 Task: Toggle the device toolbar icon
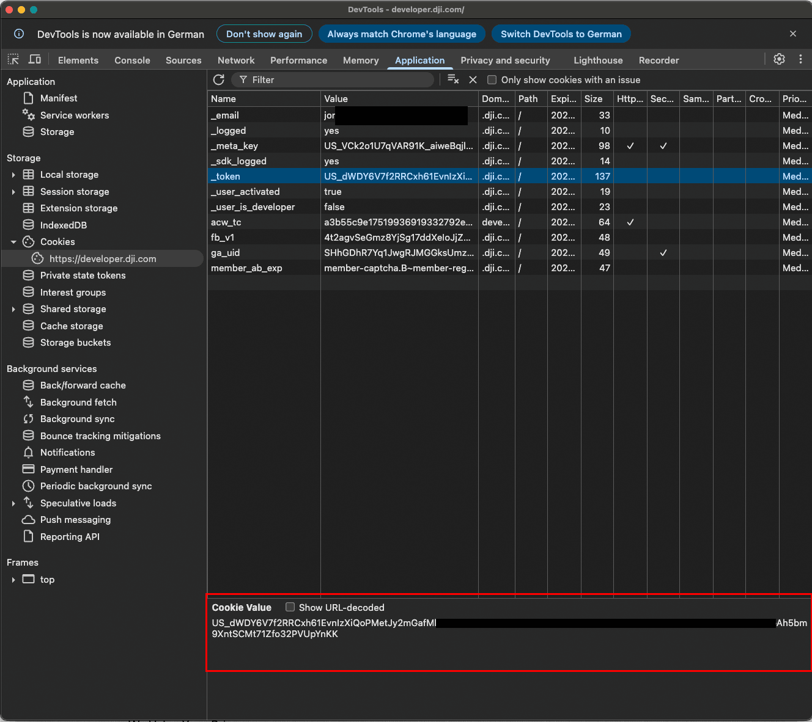(x=35, y=59)
